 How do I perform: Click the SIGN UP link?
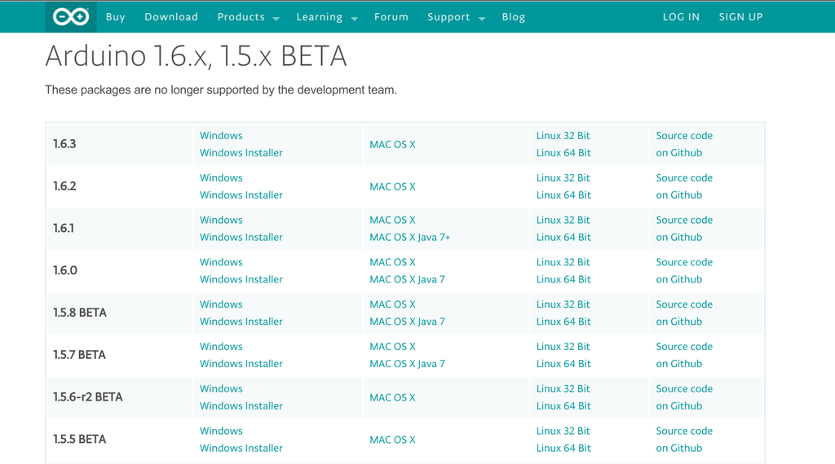click(x=740, y=17)
